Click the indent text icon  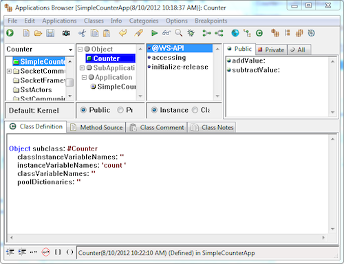(22, 252)
